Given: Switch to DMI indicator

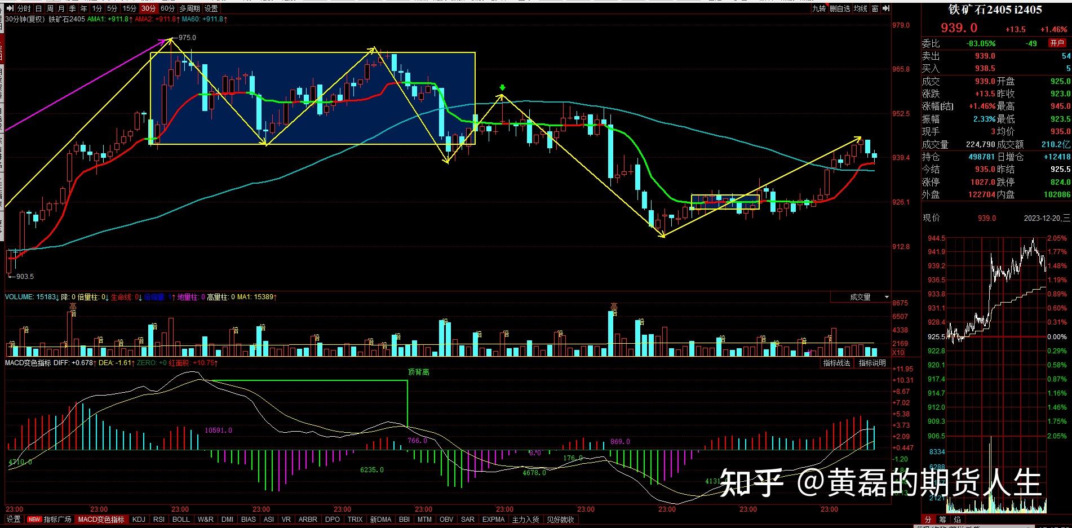Looking at the screenshot, I should 227,520.
